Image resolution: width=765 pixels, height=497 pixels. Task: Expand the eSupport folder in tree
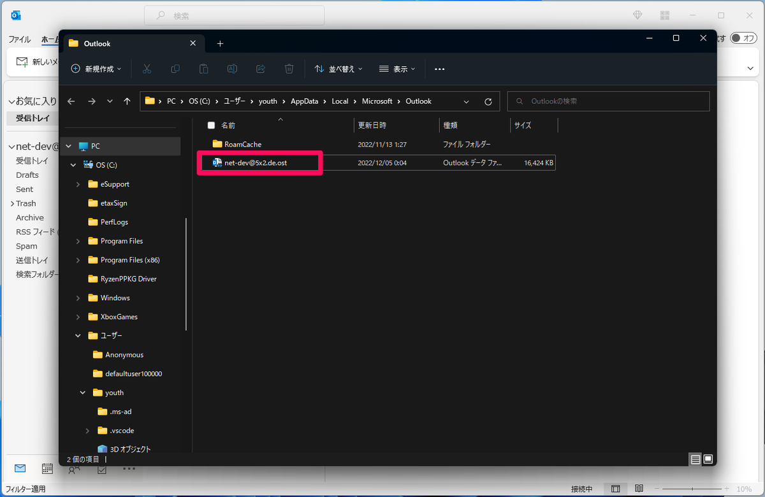coord(78,184)
